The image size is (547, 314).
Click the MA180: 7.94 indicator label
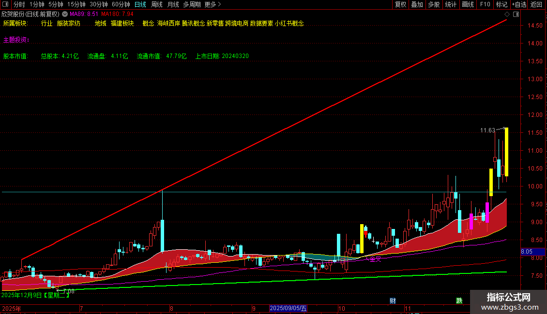pos(117,14)
